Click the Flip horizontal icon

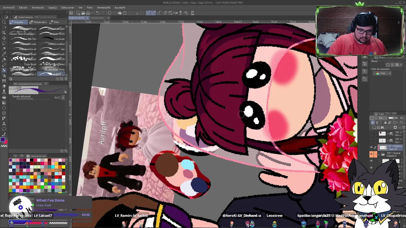[175, 13]
